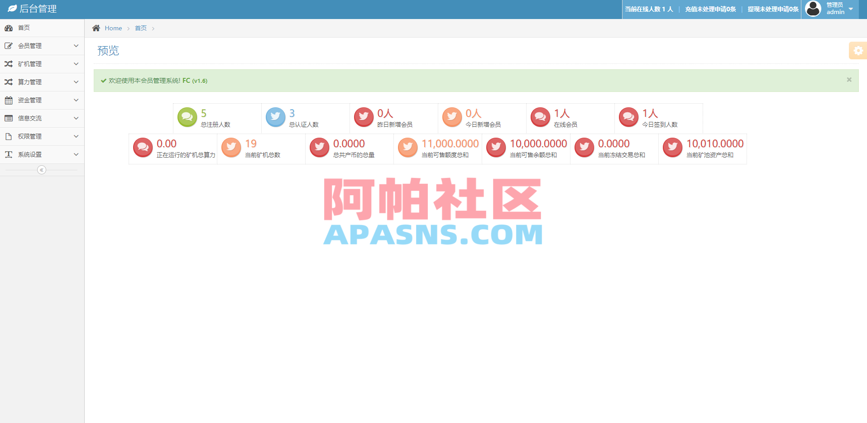Select the 信息交流 message exchange icon

coord(8,118)
